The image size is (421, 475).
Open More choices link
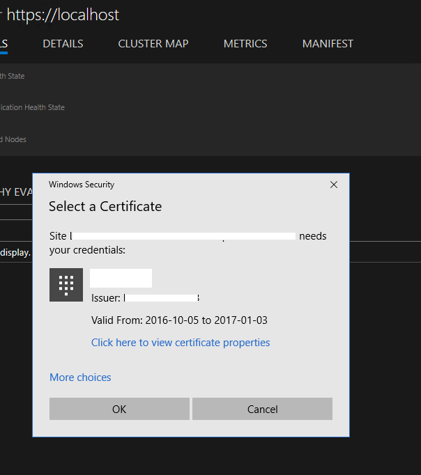pyautogui.click(x=80, y=377)
